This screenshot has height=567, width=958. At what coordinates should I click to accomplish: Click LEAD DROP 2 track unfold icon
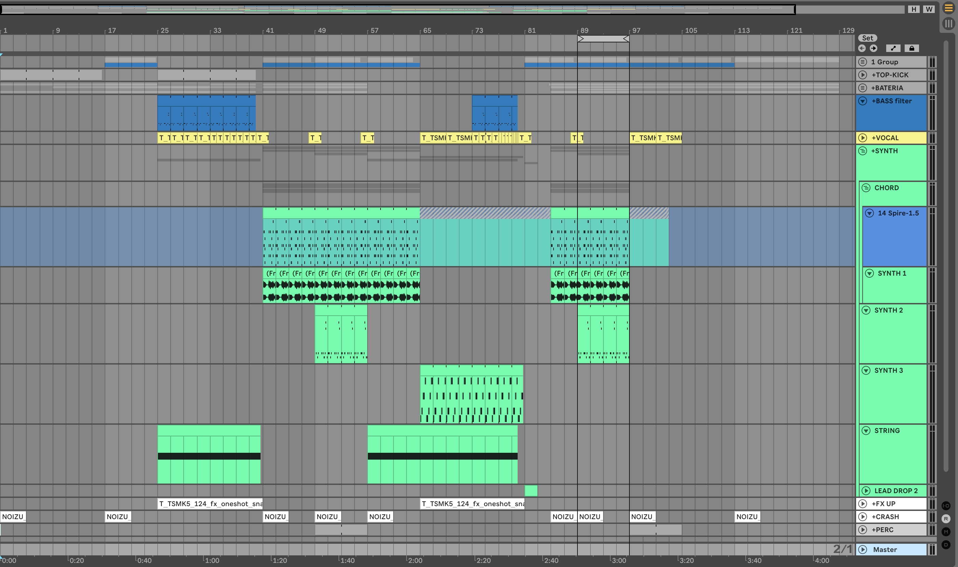866,491
